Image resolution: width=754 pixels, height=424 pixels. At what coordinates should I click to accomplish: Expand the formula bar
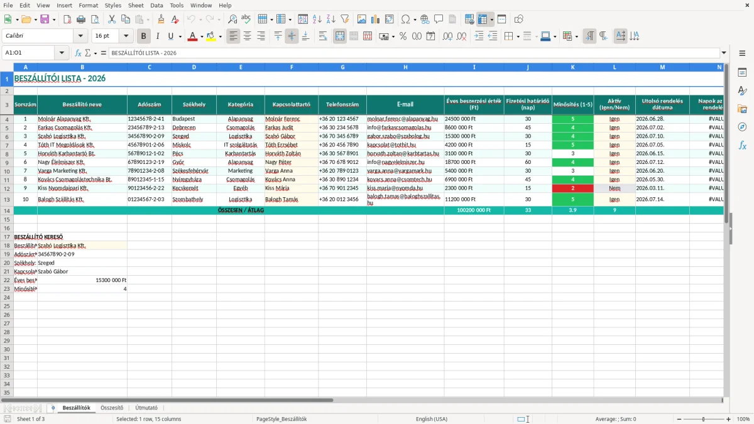tap(724, 53)
